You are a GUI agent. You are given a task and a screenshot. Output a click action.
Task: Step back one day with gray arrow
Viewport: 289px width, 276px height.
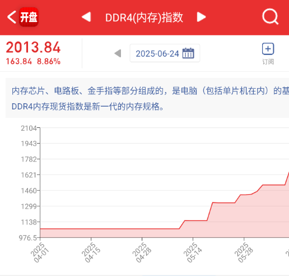(x=118, y=53)
